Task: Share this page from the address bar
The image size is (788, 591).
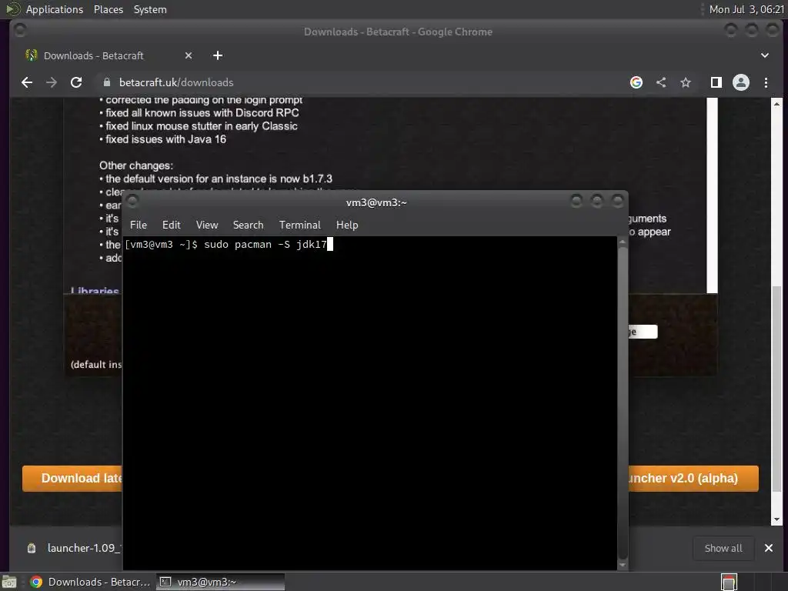Action: [x=661, y=82]
